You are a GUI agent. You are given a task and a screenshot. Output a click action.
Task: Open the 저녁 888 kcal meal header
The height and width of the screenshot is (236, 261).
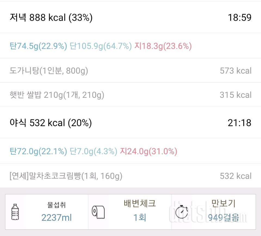[x=51, y=18]
